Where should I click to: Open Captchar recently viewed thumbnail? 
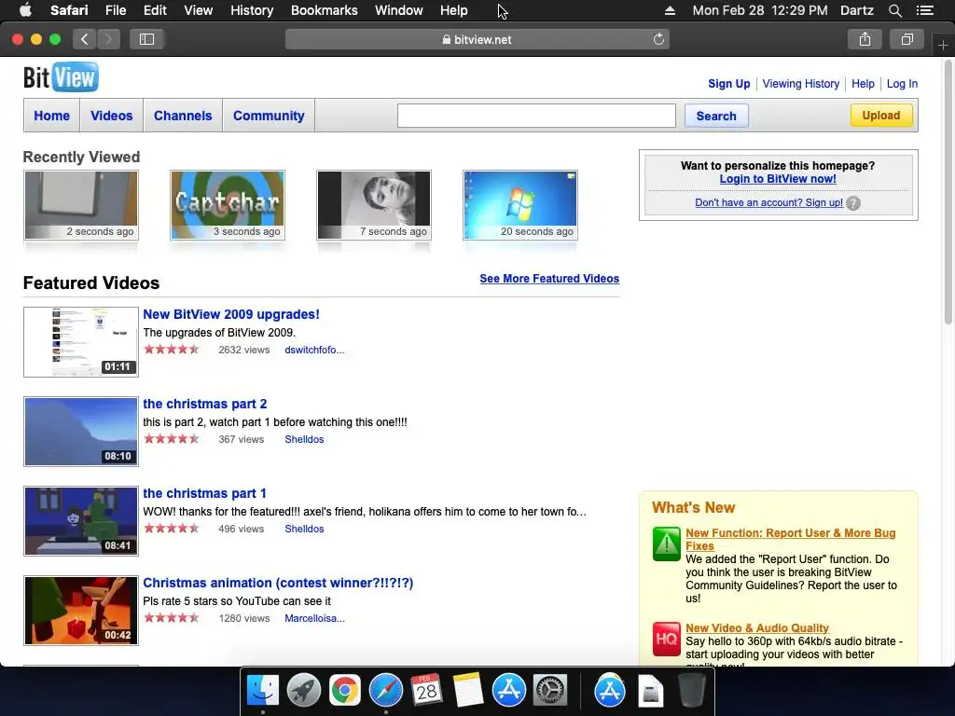[228, 205]
